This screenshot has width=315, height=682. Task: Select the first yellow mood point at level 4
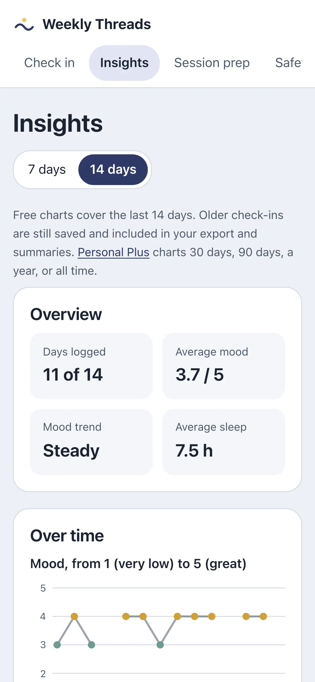coord(74,616)
